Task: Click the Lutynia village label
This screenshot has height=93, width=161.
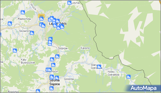Action: [x=75, y=3]
